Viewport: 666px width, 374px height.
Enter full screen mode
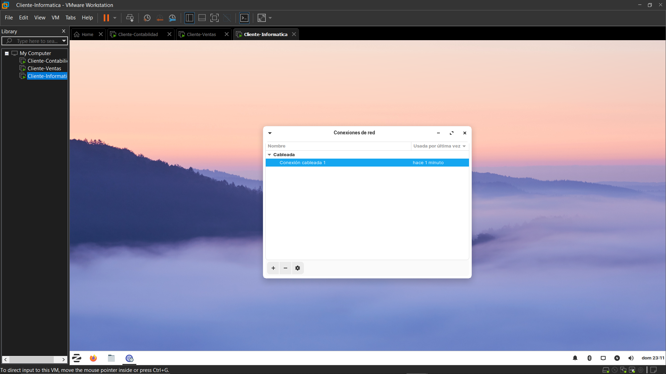(214, 18)
